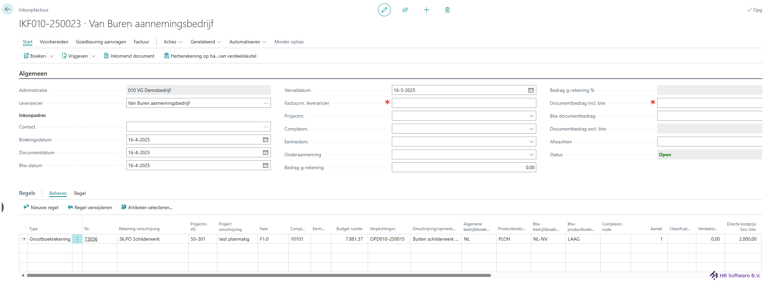Screen dimensions: 764x282
Task: Open calendar picker for Vervaldatum
Action: coord(531,90)
